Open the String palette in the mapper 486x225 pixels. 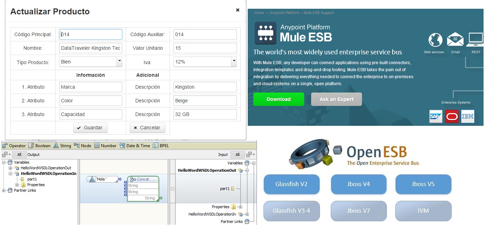coord(62,146)
